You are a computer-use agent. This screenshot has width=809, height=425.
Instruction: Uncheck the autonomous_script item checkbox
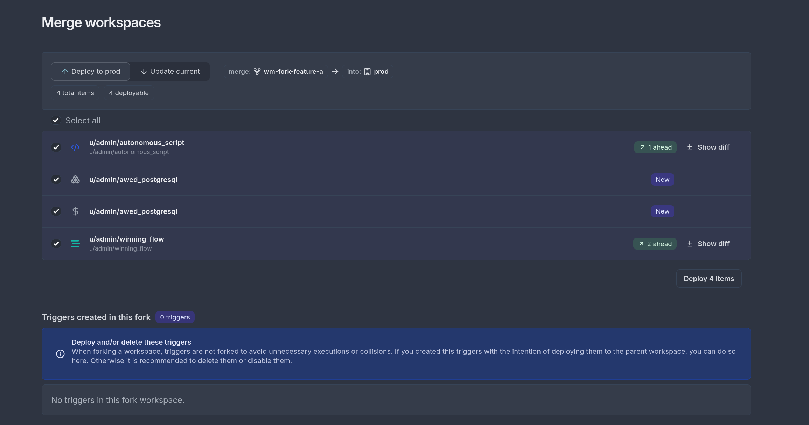pos(56,147)
